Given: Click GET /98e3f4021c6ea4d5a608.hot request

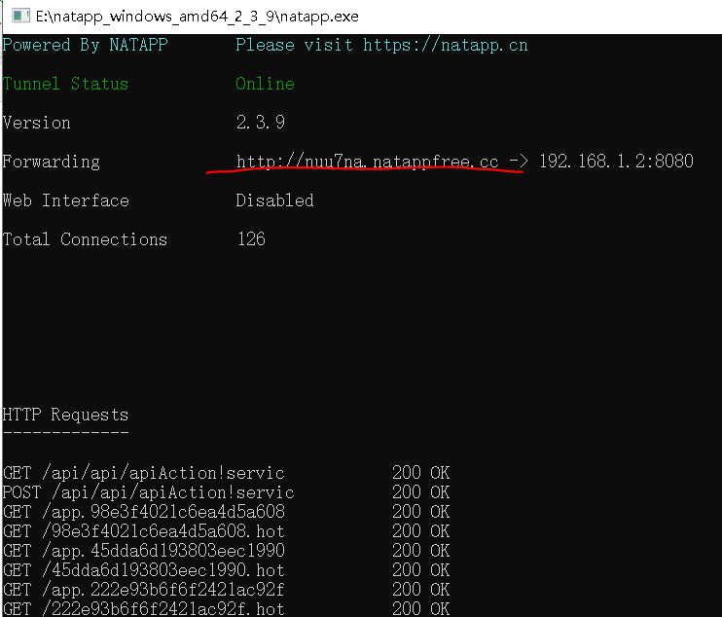Looking at the screenshot, I should tap(144, 531).
